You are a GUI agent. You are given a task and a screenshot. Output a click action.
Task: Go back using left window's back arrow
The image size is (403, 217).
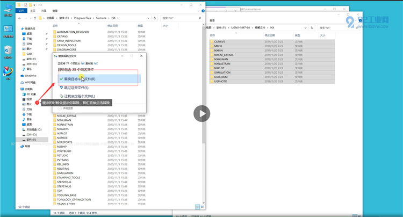20,18
